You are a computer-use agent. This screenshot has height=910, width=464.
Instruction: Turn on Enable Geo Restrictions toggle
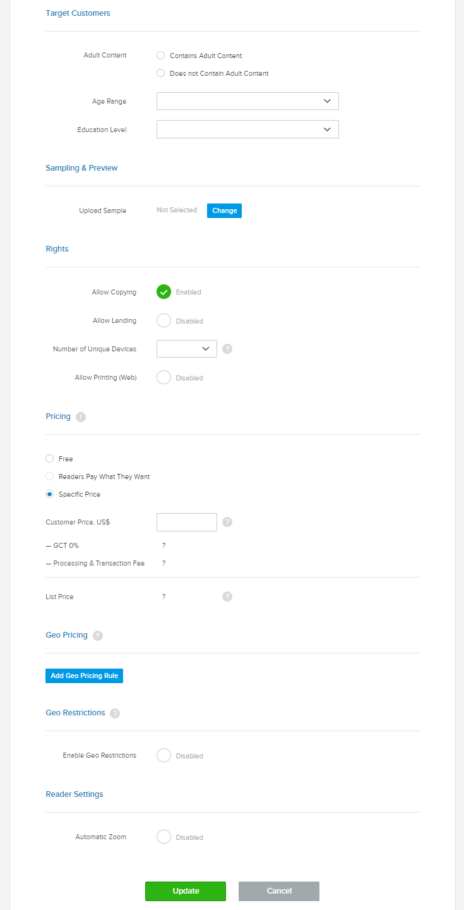(164, 755)
